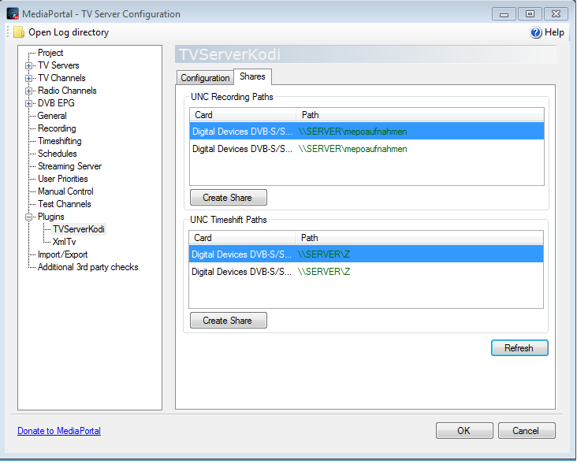
Task: Switch to the Configuration tab
Action: point(205,78)
